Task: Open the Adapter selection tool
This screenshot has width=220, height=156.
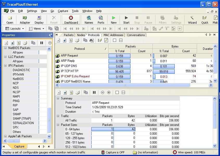Action: 25,20
